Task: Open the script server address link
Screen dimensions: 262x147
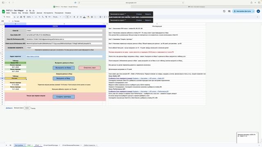Action: pos(33,56)
